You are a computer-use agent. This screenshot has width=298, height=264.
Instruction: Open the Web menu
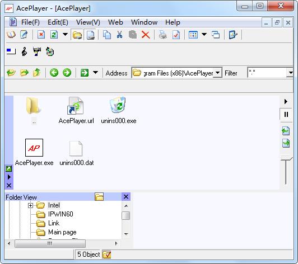[115, 22]
